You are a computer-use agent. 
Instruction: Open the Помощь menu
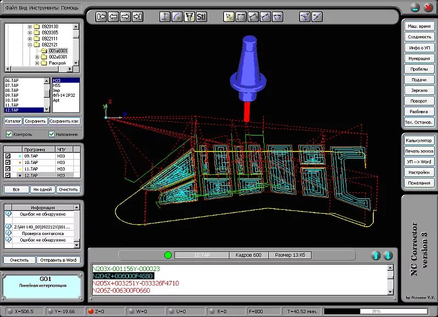coord(70,8)
